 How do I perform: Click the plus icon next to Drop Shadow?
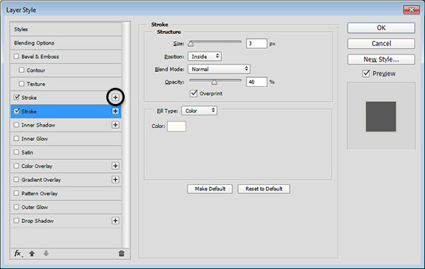[x=115, y=221]
